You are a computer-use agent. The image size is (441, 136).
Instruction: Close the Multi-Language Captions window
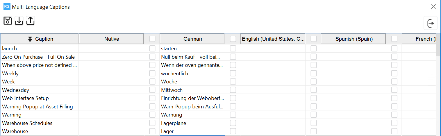coord(433,7)
